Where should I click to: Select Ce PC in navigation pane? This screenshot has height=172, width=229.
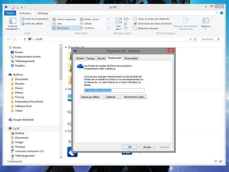coord(14,128)
